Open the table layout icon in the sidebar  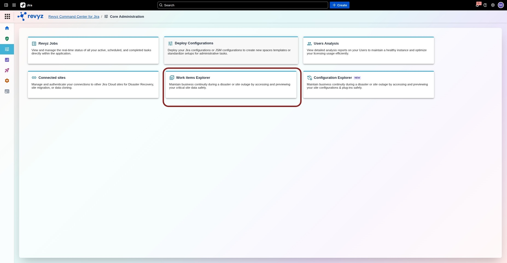coord(7,91)
